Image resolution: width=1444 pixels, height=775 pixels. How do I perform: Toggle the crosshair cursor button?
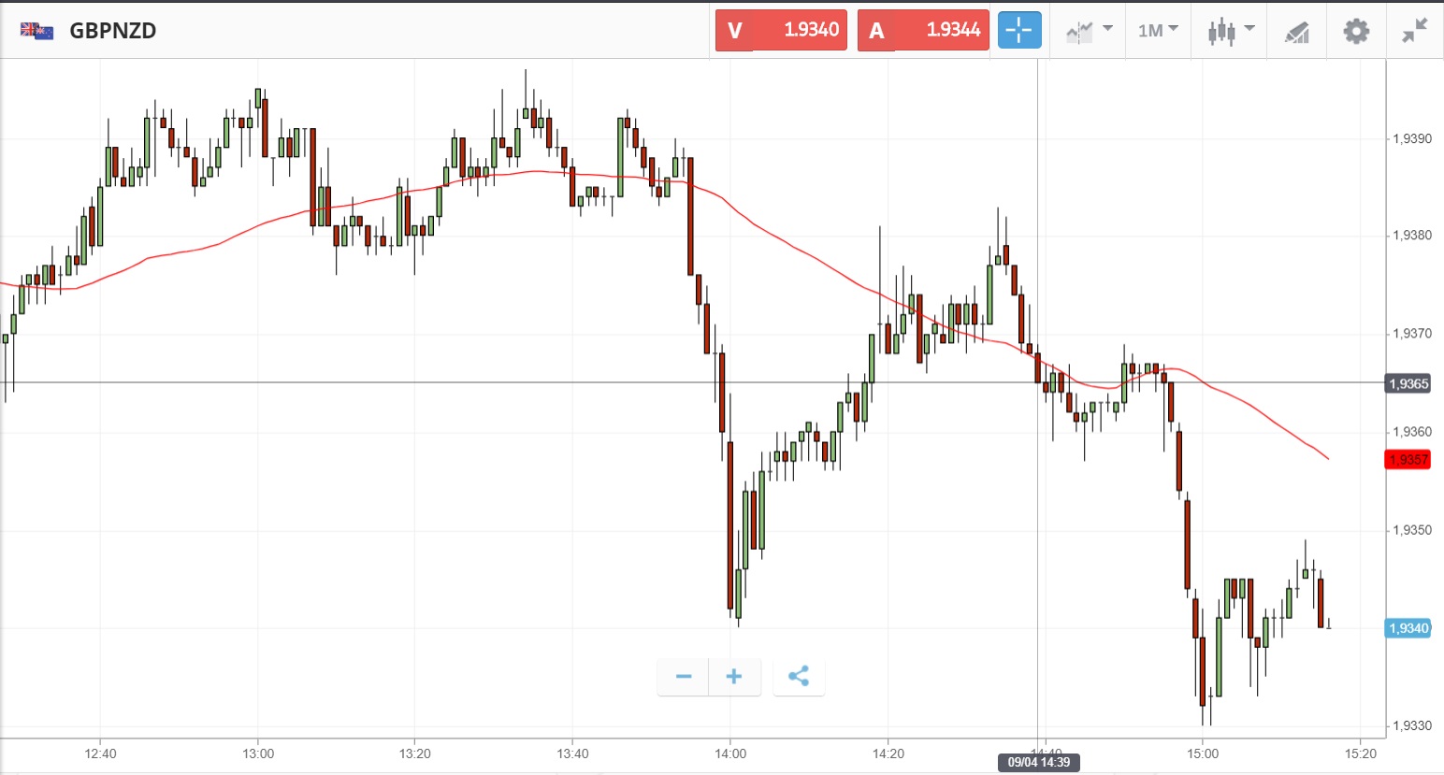pyautogui.click(x=1018, y=31)
